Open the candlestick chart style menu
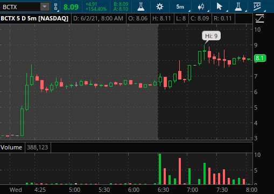The height and width of the screenshot is (194, 274). [201, 7]
